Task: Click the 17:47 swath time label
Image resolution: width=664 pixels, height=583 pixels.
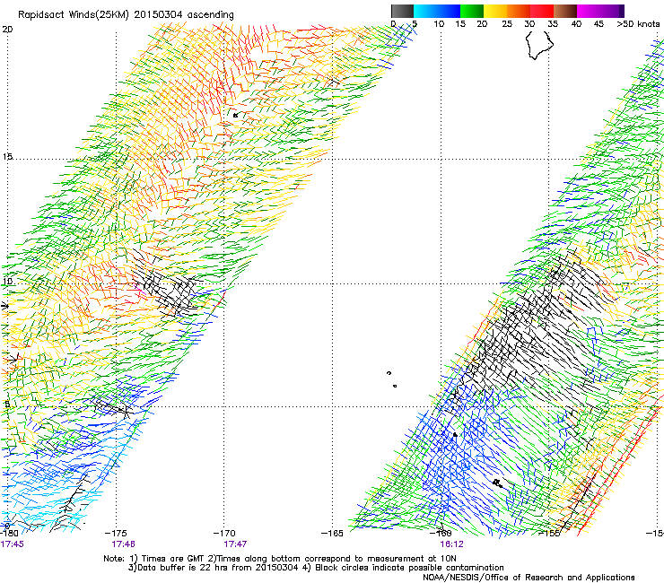Action: (x=235, y=544)
